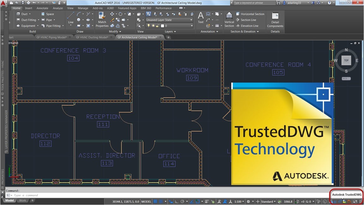Click the layer color swatch in Layers panel
364x205 pixels.
pyautogui.click(x=162, y=26)
